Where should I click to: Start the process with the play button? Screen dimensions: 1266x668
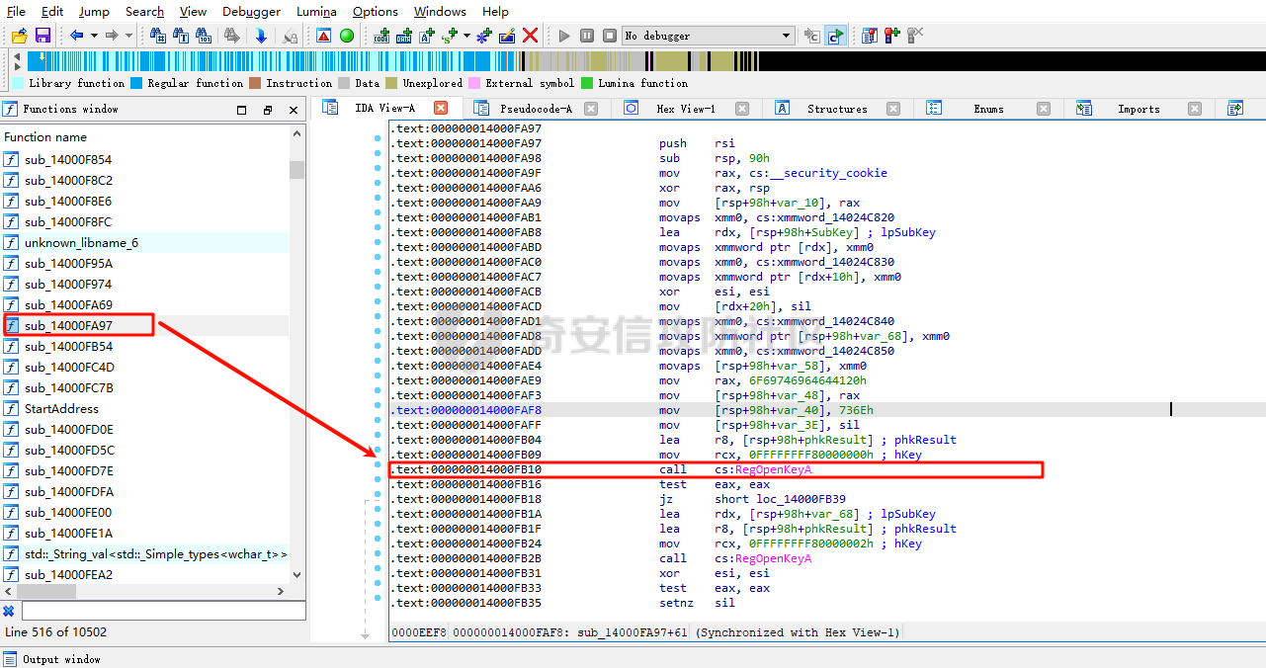(x=564, y=36)
